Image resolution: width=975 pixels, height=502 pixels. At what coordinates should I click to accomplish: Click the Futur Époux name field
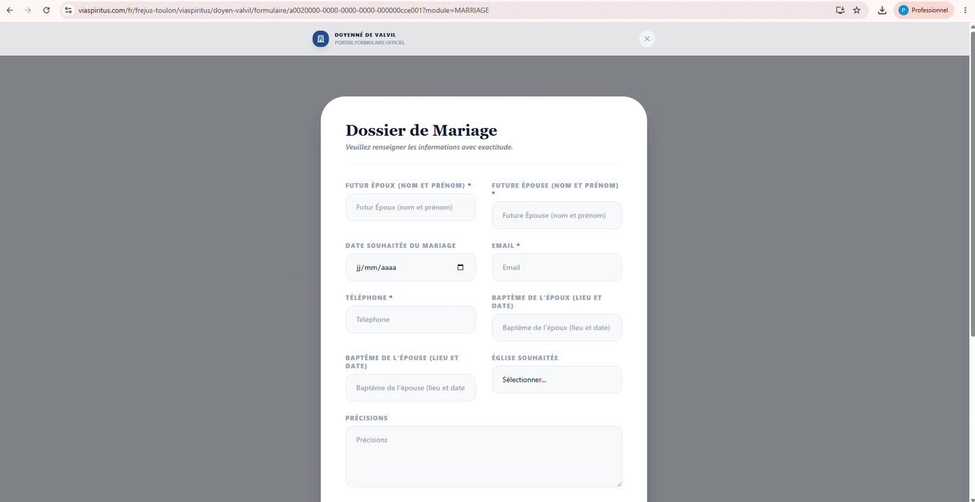410,207
